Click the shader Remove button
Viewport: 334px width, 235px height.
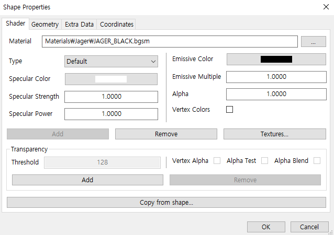[x=166, y=134]
